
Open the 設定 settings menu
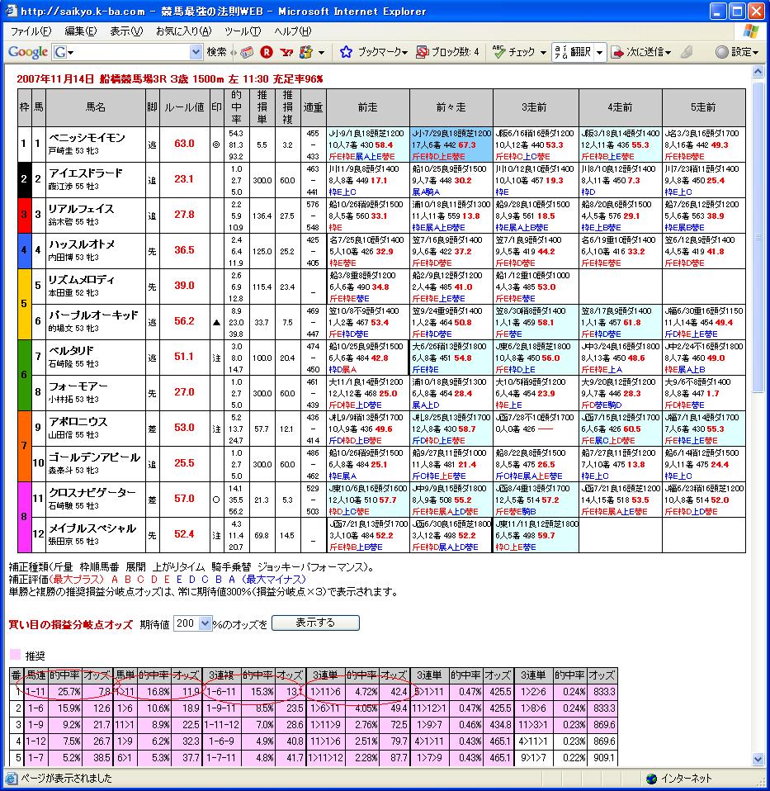[737, 52]
